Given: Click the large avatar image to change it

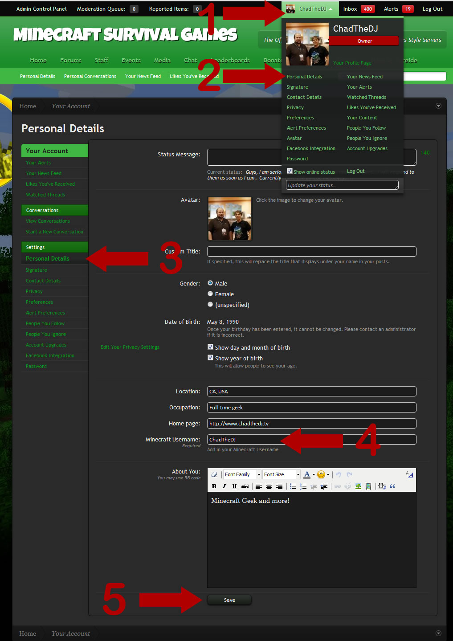Looking at the screenshot, I should pyautogui.click(x=230, y=219).
